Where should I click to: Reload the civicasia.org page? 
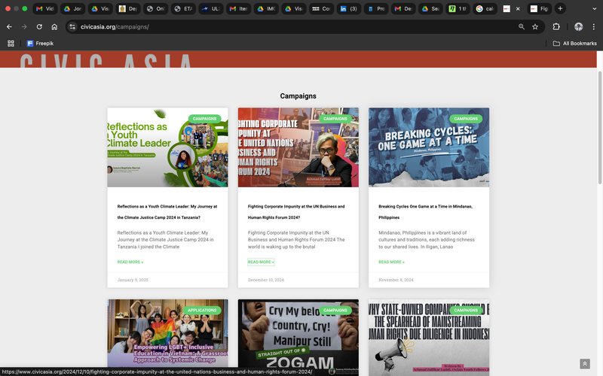(39, 26)
